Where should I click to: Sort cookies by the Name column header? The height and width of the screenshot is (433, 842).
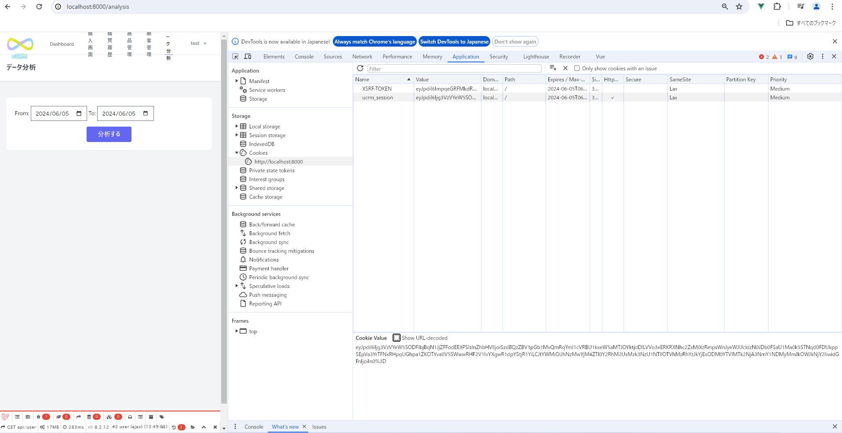click(x=383, y=80)
